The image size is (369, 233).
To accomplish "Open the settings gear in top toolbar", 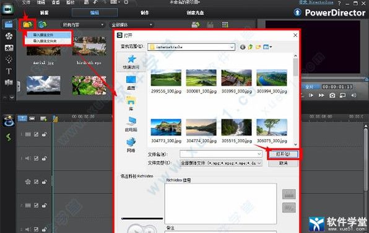I will (x=126, y=2).
